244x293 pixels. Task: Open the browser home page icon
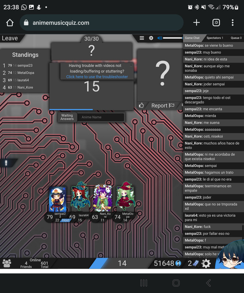coord(10,23)
